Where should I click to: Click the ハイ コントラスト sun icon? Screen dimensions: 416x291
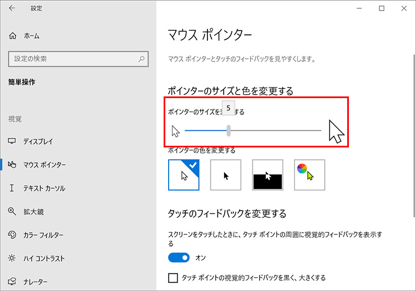click(12, 258)
